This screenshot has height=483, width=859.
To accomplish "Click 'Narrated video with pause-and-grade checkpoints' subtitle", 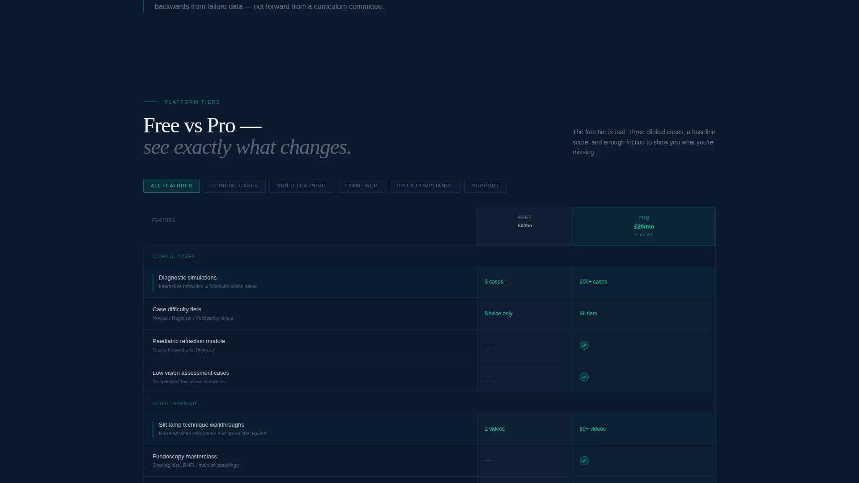I will point(213,433).
